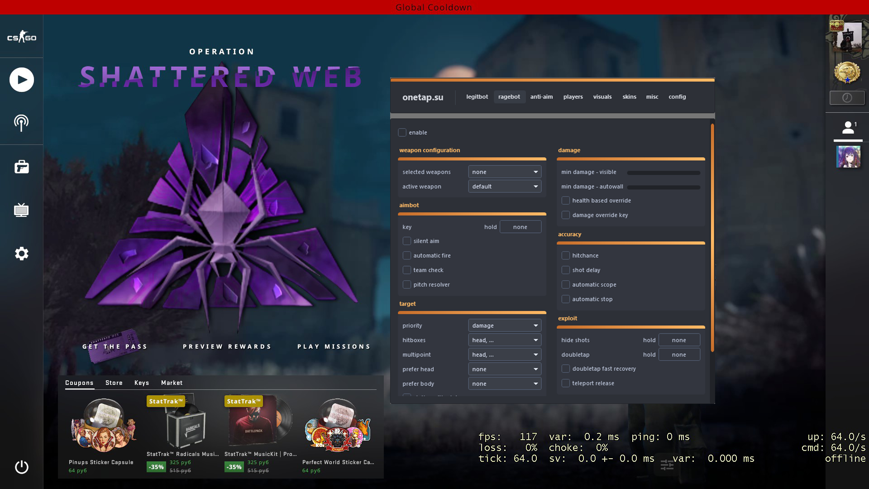869x489 pixels.
Task: Toggle automatic stop checkbox
Action: (x=565, y=299)
